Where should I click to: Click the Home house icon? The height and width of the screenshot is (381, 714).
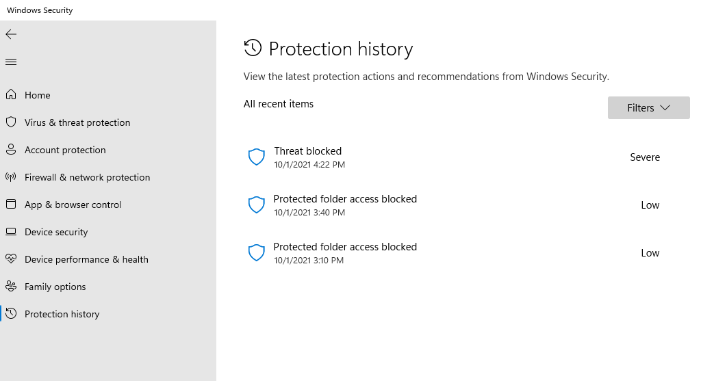pos(11,95)
